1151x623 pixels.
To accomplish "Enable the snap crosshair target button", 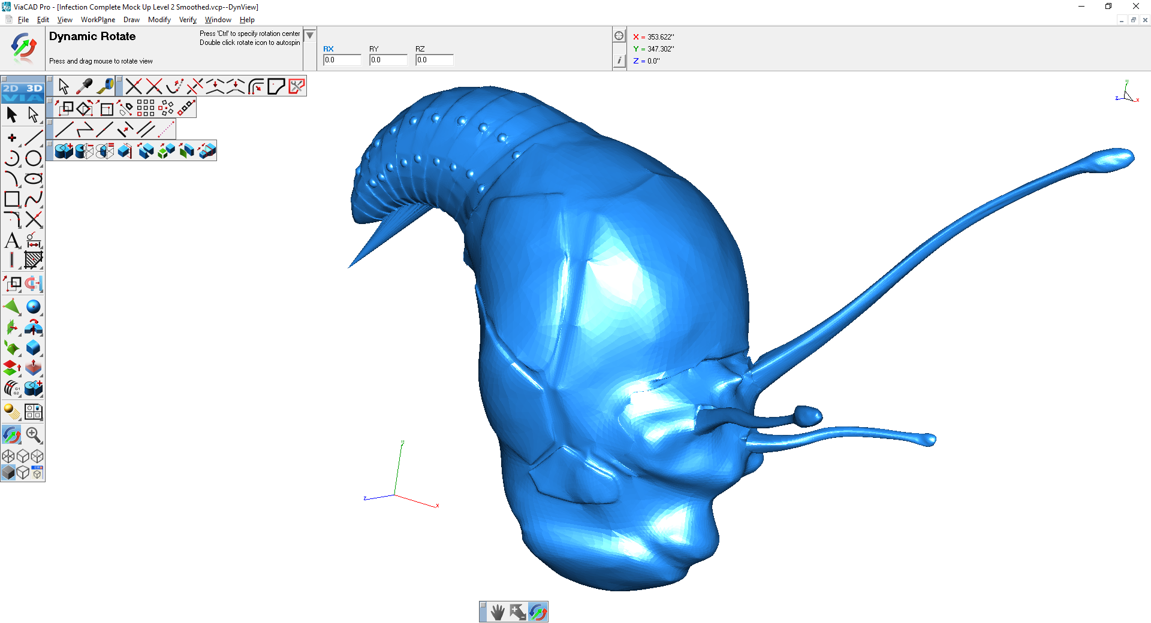I will click(619, 36).
